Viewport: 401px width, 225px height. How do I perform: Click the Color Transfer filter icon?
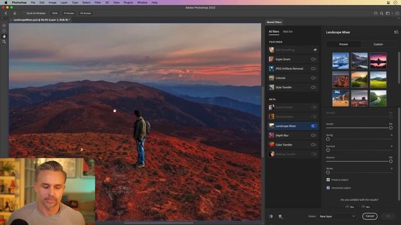coord(271,144)
